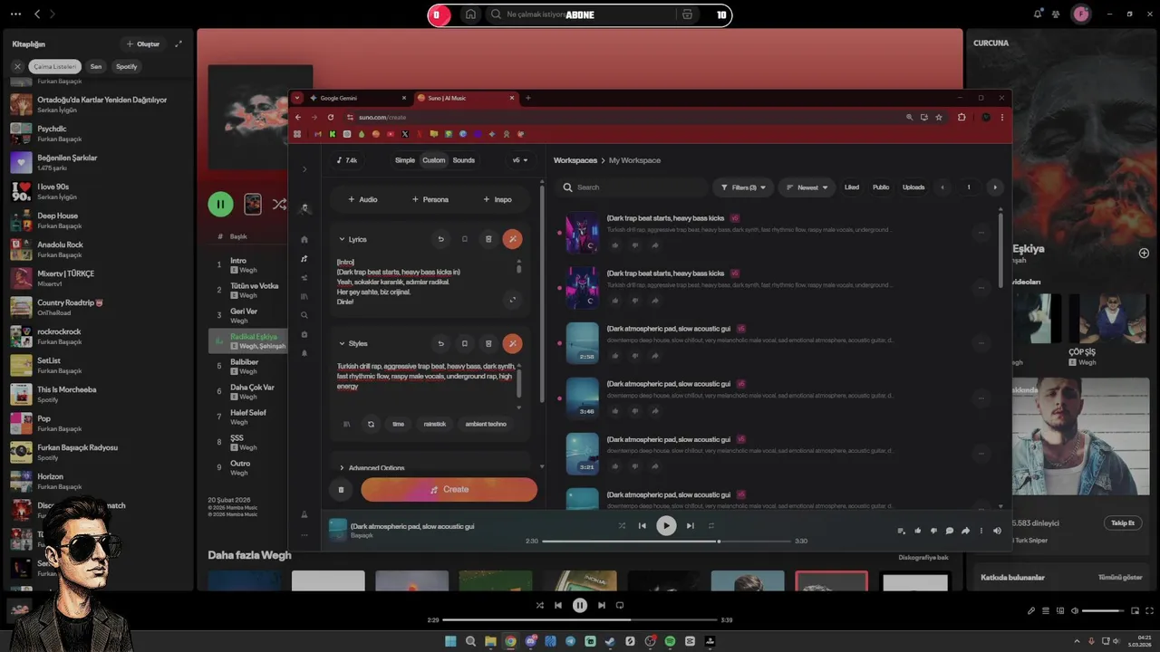Viewport: 1160px width, 652px height.
Task: Refresh suggested style tags
Action: [371, 424]
